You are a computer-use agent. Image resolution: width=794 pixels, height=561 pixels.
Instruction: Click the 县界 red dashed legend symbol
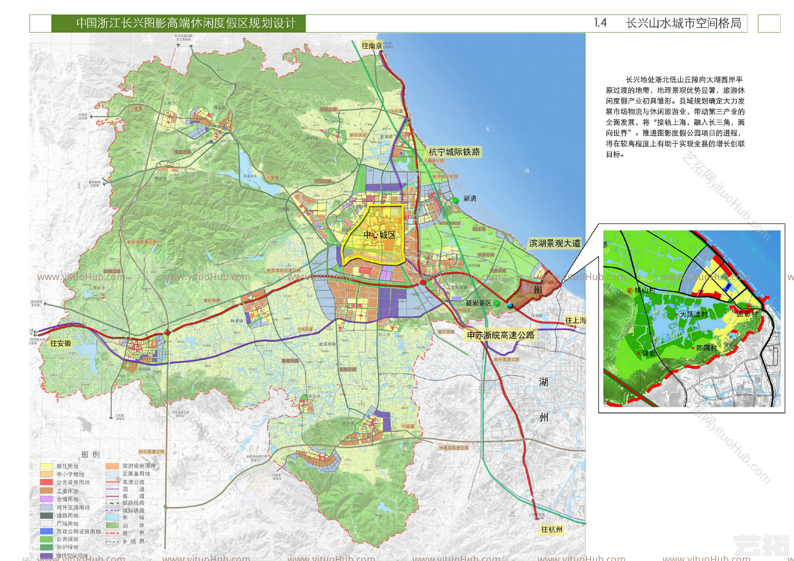point(113,533)
